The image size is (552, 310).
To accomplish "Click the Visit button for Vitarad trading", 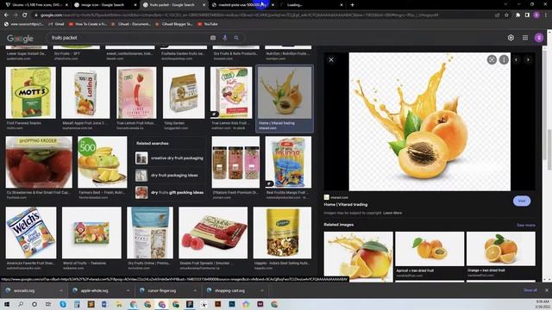I will click(x=521, y=201).
